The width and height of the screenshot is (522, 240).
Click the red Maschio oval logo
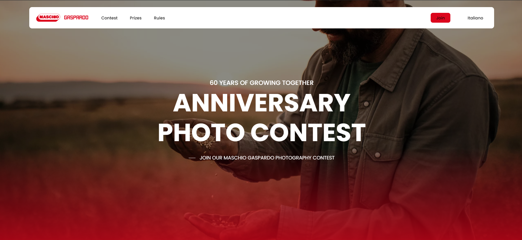coord(48,17)
